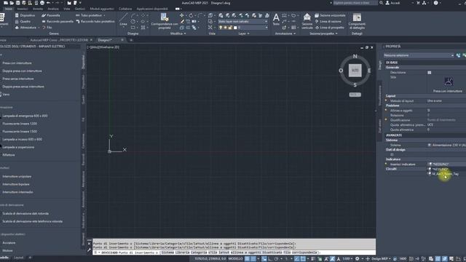This screenshot has width=466, height=262.
Task: Open the Inserisci ribbon tab
Action: click(23, 9)
